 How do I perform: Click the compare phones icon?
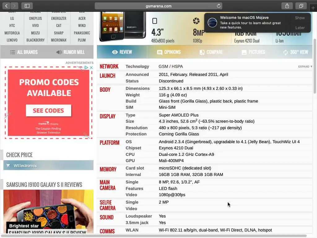point(202,52)
